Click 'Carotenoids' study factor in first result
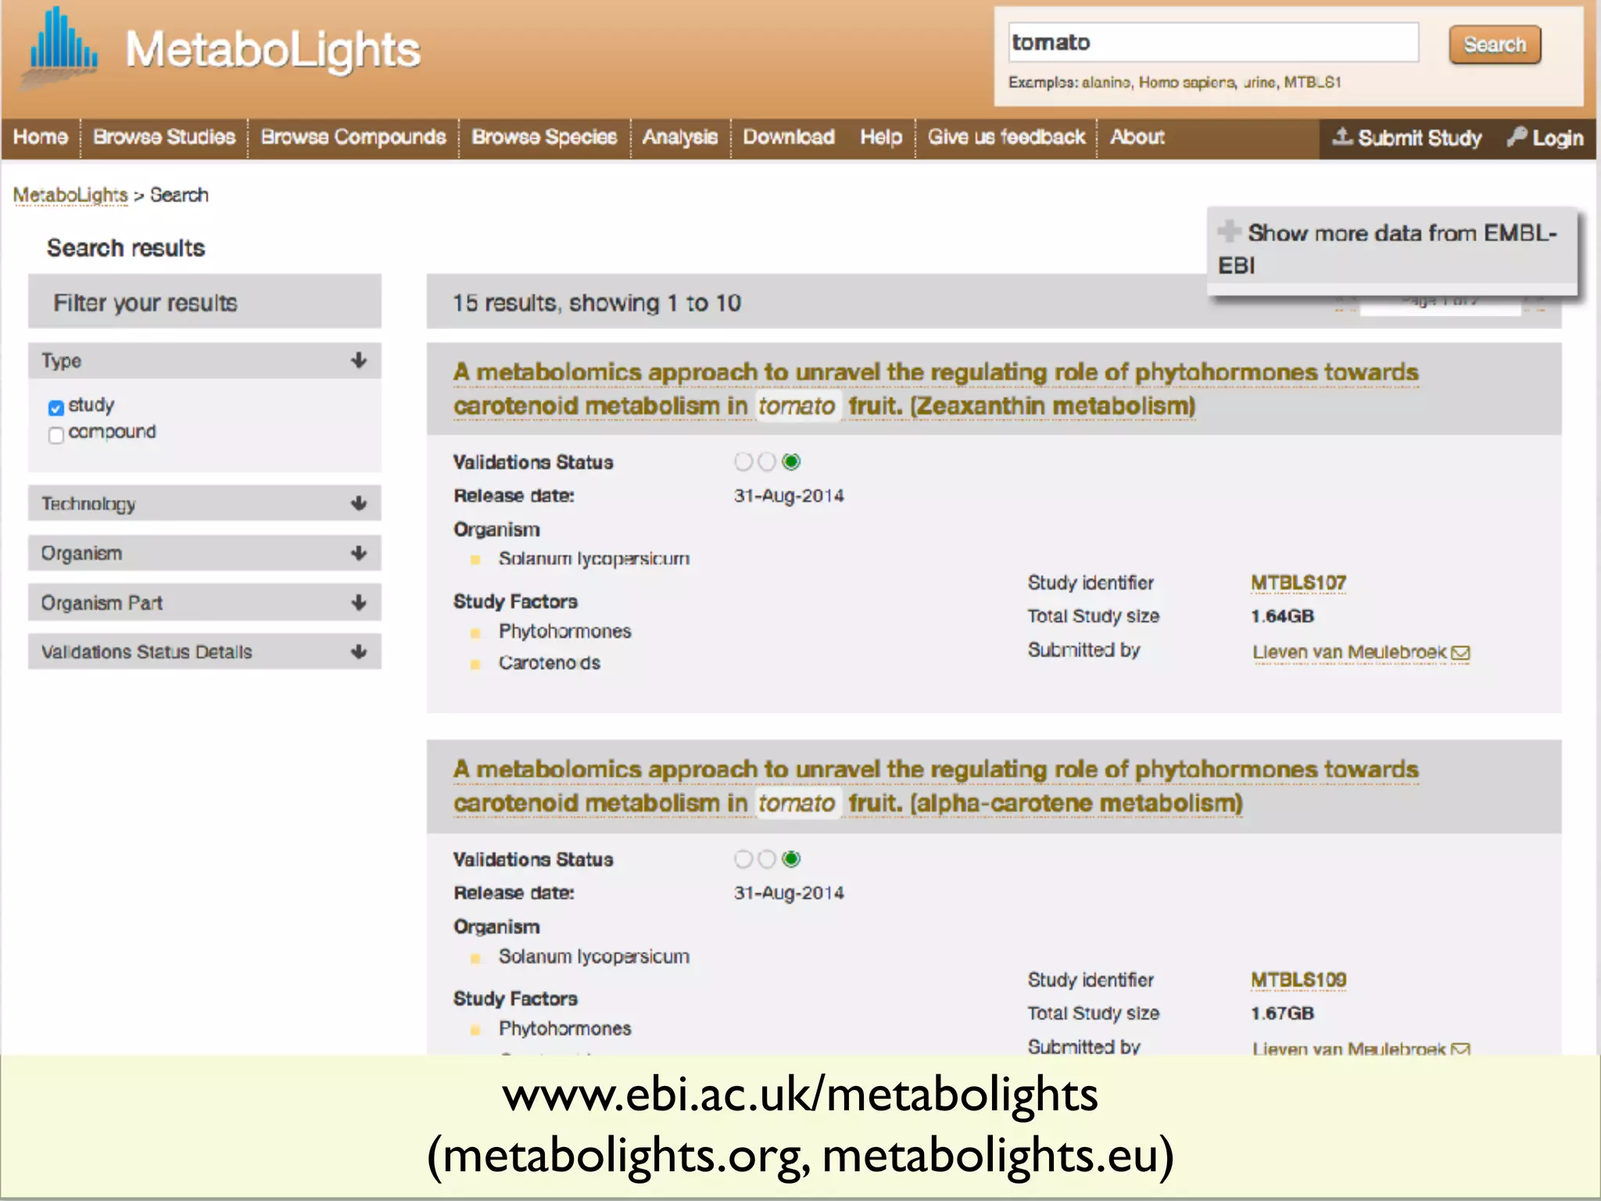1601x1201 pixels. pos(550,663)
